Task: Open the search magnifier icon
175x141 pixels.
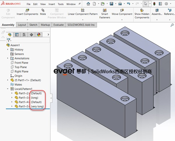Action: point(172,25)
